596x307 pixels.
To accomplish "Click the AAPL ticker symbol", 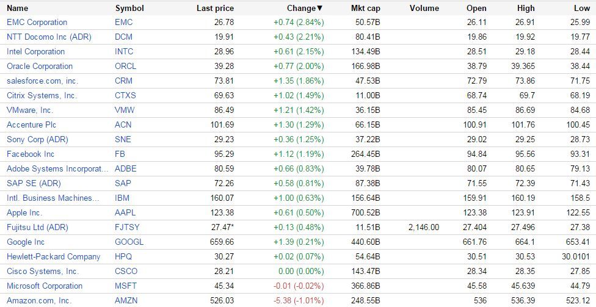I will coord(125,212).
